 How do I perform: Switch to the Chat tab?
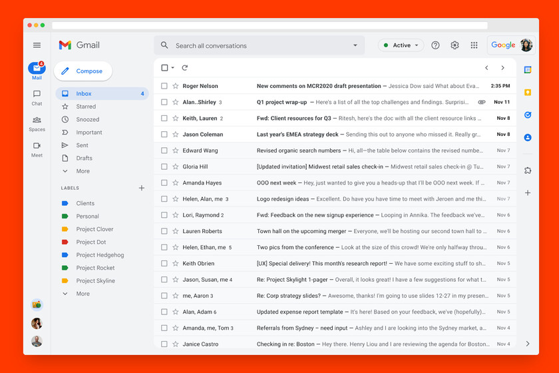tap(37, 97)
